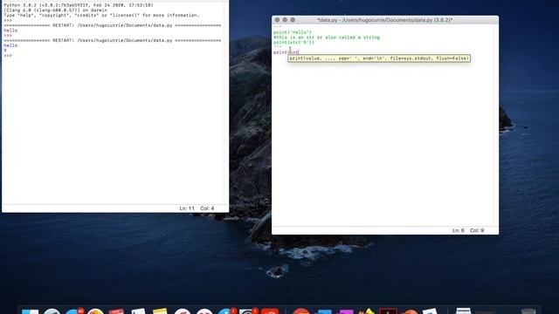Click the 'Python 3.8.2' version line in Shell

point(79,5)
